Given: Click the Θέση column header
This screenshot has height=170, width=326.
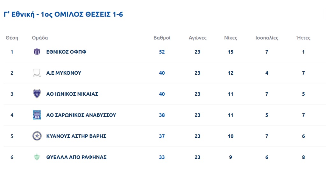Looking at the screenshot, I should click(12, 38).
